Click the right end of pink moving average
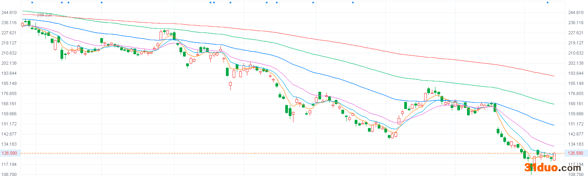This screenshot has height=176, width=588. tap(554, 146)
